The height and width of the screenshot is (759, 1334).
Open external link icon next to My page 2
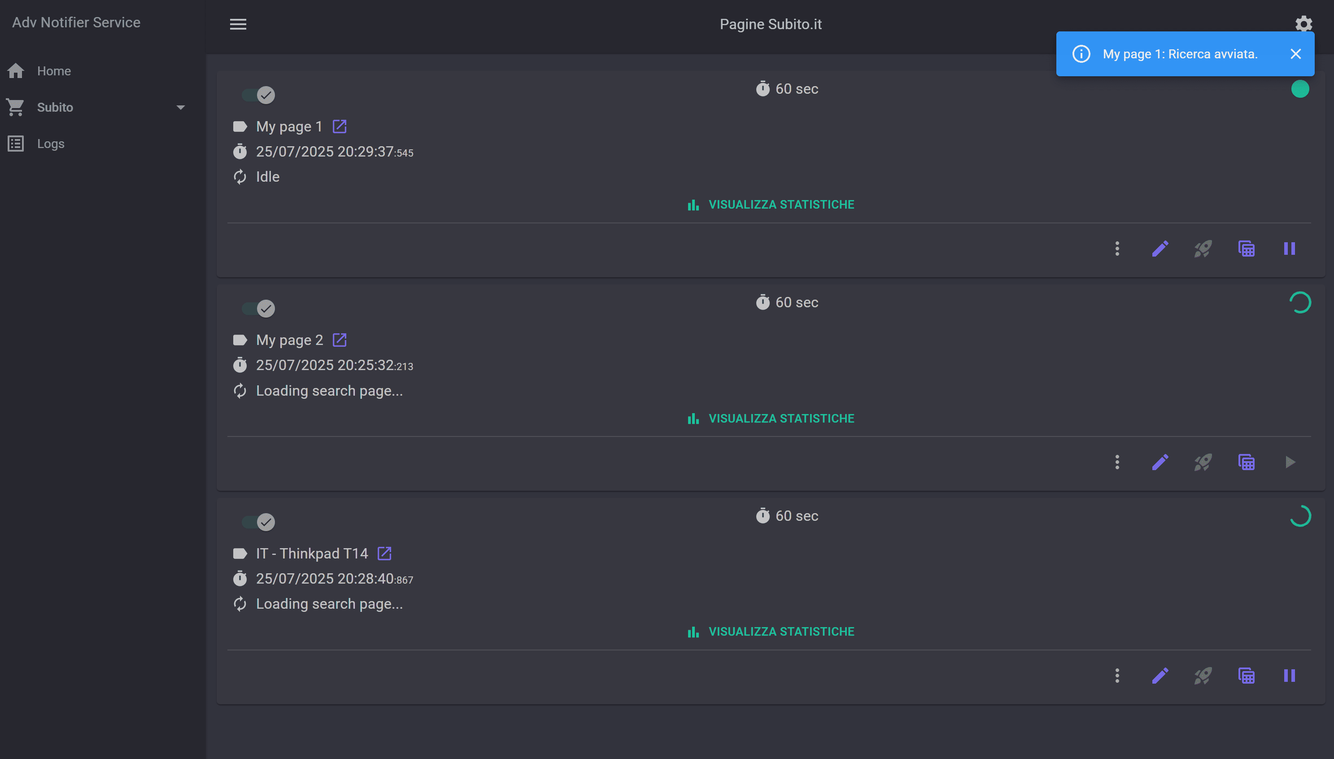(x=340, y=340)
